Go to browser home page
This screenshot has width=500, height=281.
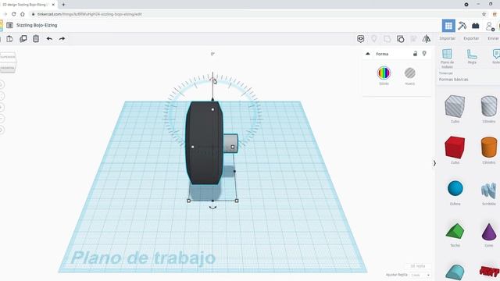point(23,14)
